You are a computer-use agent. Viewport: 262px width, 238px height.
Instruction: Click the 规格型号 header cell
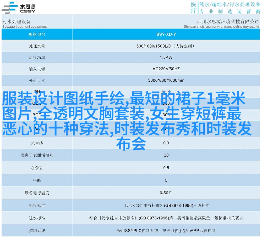[x=37, y=35]
